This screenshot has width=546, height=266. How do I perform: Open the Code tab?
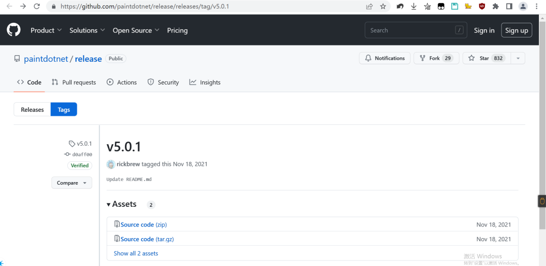coord(29,82)
